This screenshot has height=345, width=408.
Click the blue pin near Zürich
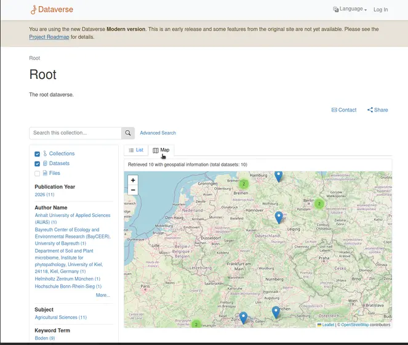click(x=243, y=318)
